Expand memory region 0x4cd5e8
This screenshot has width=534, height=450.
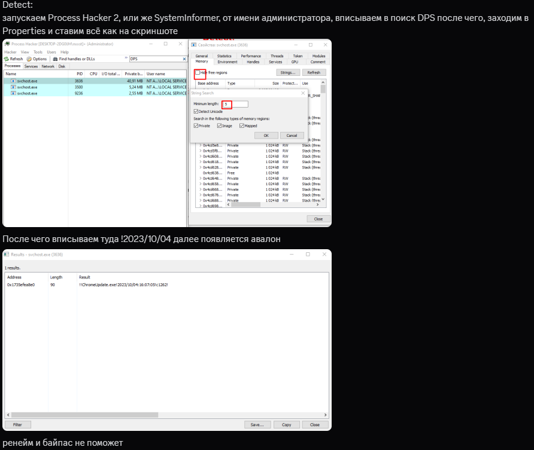point(200,145)
